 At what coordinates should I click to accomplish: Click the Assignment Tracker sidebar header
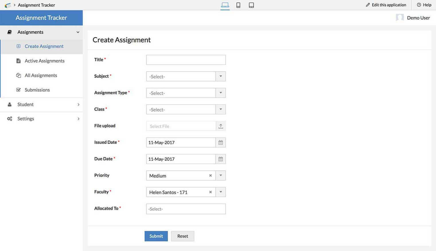coord(41,18)
